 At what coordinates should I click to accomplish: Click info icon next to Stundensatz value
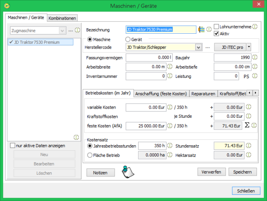coord(249,146)
